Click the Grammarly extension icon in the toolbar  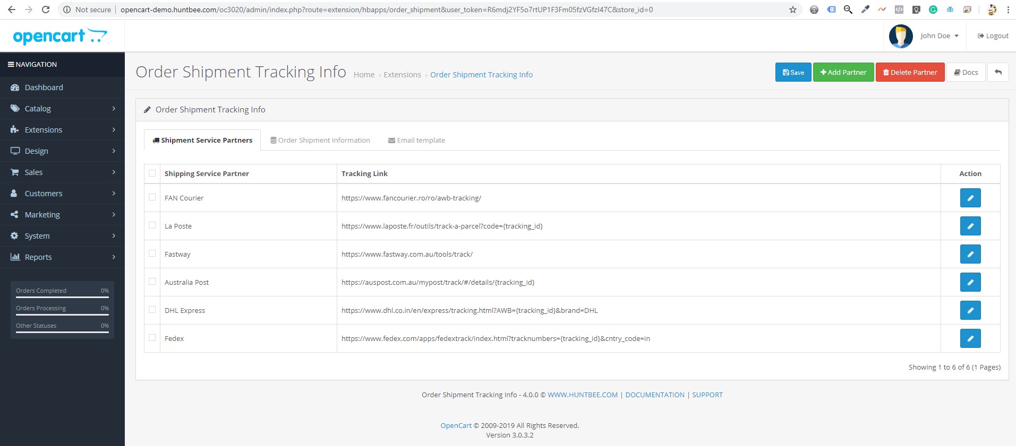click(x=933, y=10)
